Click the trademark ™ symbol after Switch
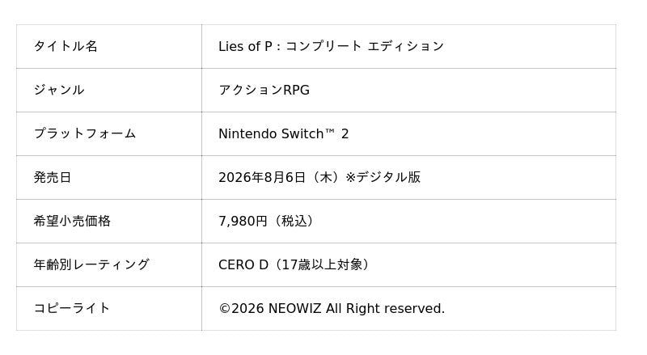Viewport: 647px width, 355px height. 330,131
